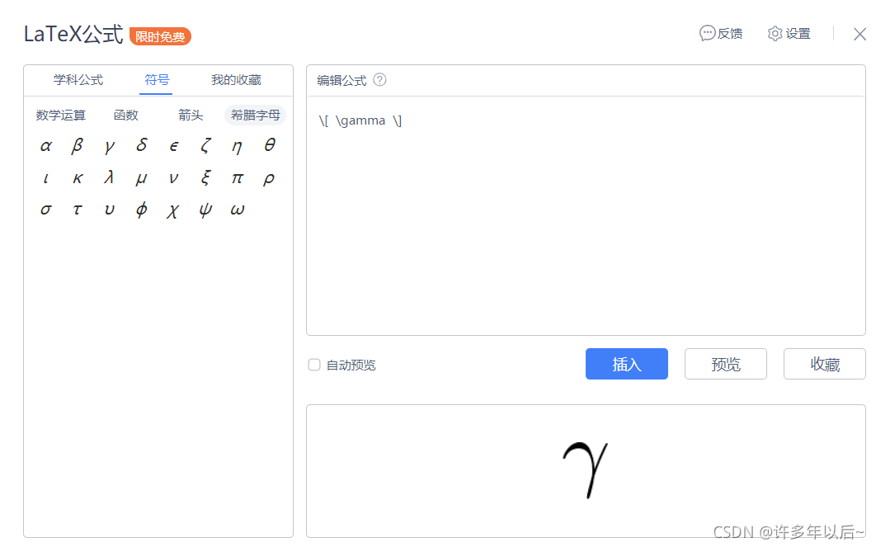Click in the formula editing text area
The image size is (876, 547).
(586, 215)
